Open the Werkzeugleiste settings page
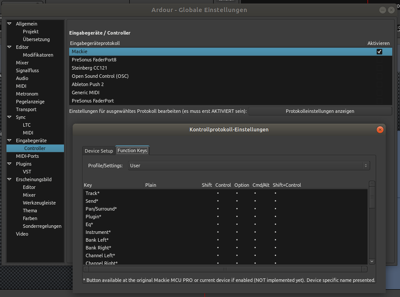This screenshot has width=400, height=297. tap(39, 203)
